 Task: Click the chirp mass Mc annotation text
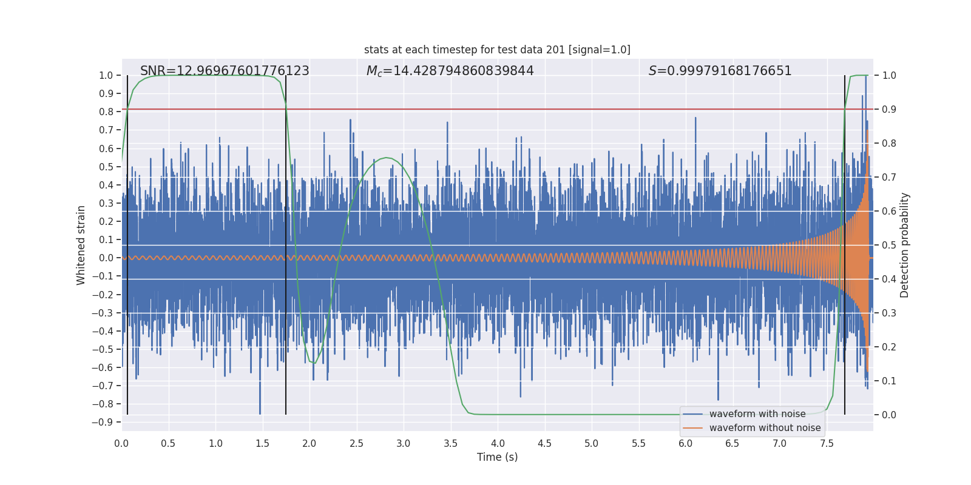coord(450,71)
